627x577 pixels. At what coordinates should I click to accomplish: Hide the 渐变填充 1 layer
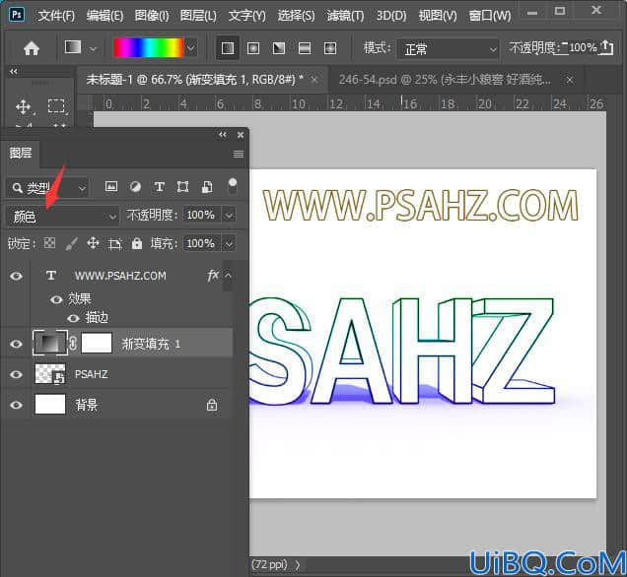[x=16, y=344]
